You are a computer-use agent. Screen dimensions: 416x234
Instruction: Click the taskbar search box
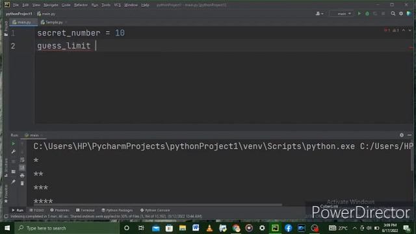[68, 228]
